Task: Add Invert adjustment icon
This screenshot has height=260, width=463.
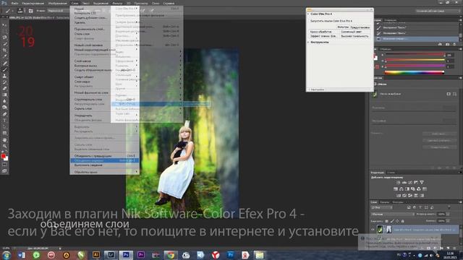Action: (399, 196)
